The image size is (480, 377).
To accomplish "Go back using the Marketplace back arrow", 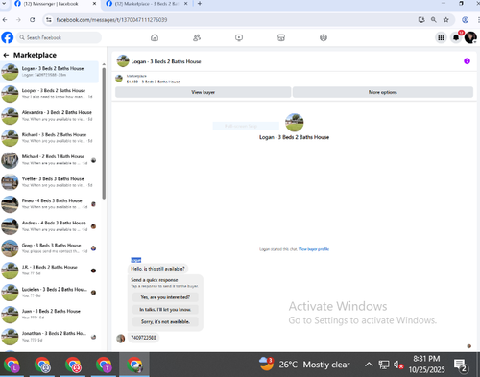I will pos(6,55).
